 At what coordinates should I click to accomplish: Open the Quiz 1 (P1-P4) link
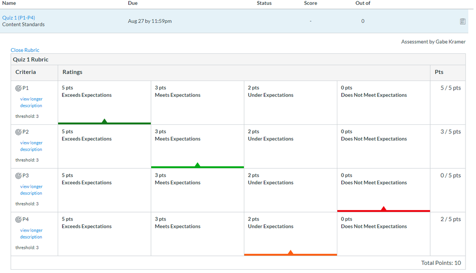(19, 18)
